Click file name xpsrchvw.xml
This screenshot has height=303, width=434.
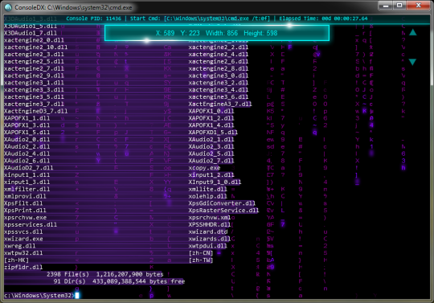[210, 218]
